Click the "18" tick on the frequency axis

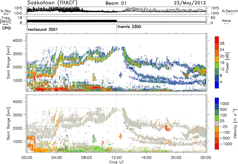(20, 18)
